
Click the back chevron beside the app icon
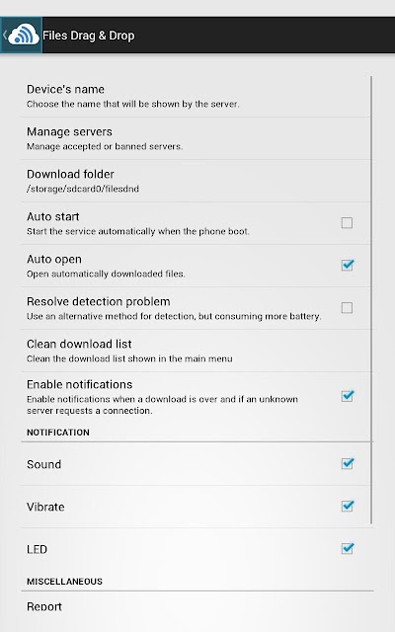[x=4, y=36]
